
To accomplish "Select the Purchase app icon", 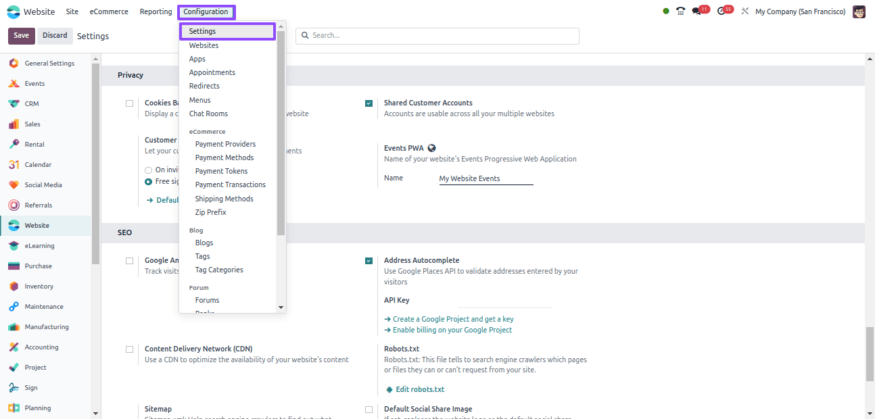I will click(x=14, y=266).
